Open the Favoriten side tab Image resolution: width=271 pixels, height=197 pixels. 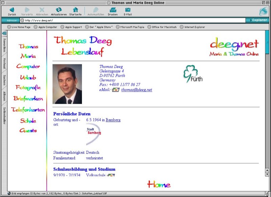pyautogui.click(x=4, y=45)
